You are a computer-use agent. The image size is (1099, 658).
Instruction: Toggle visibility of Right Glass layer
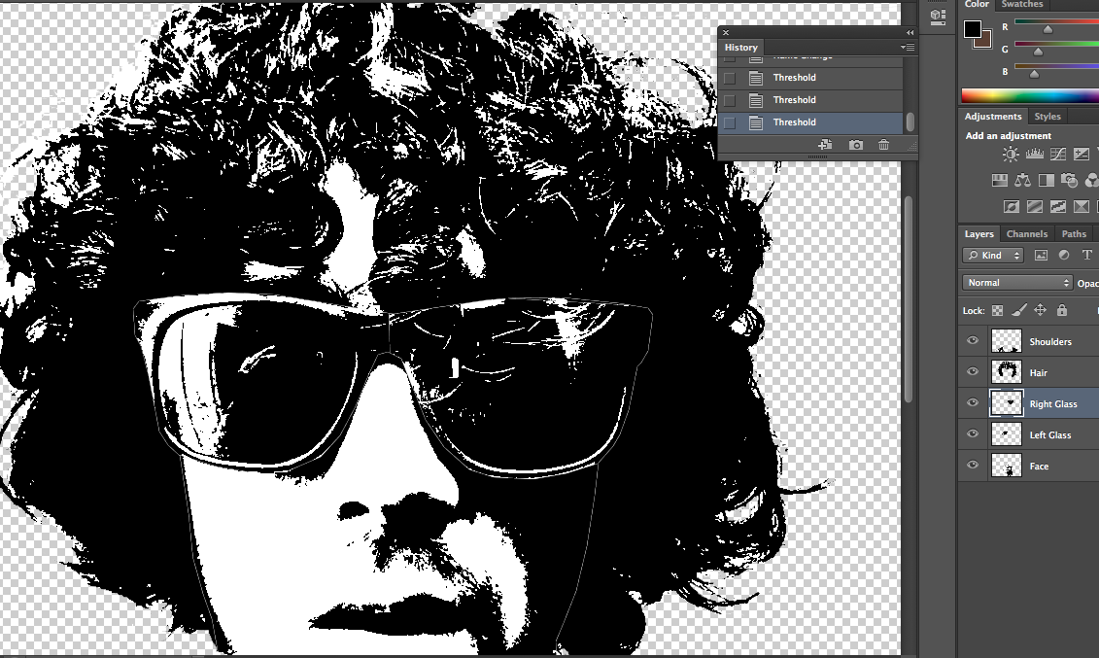pyautogui.click(x=972, y=402)
